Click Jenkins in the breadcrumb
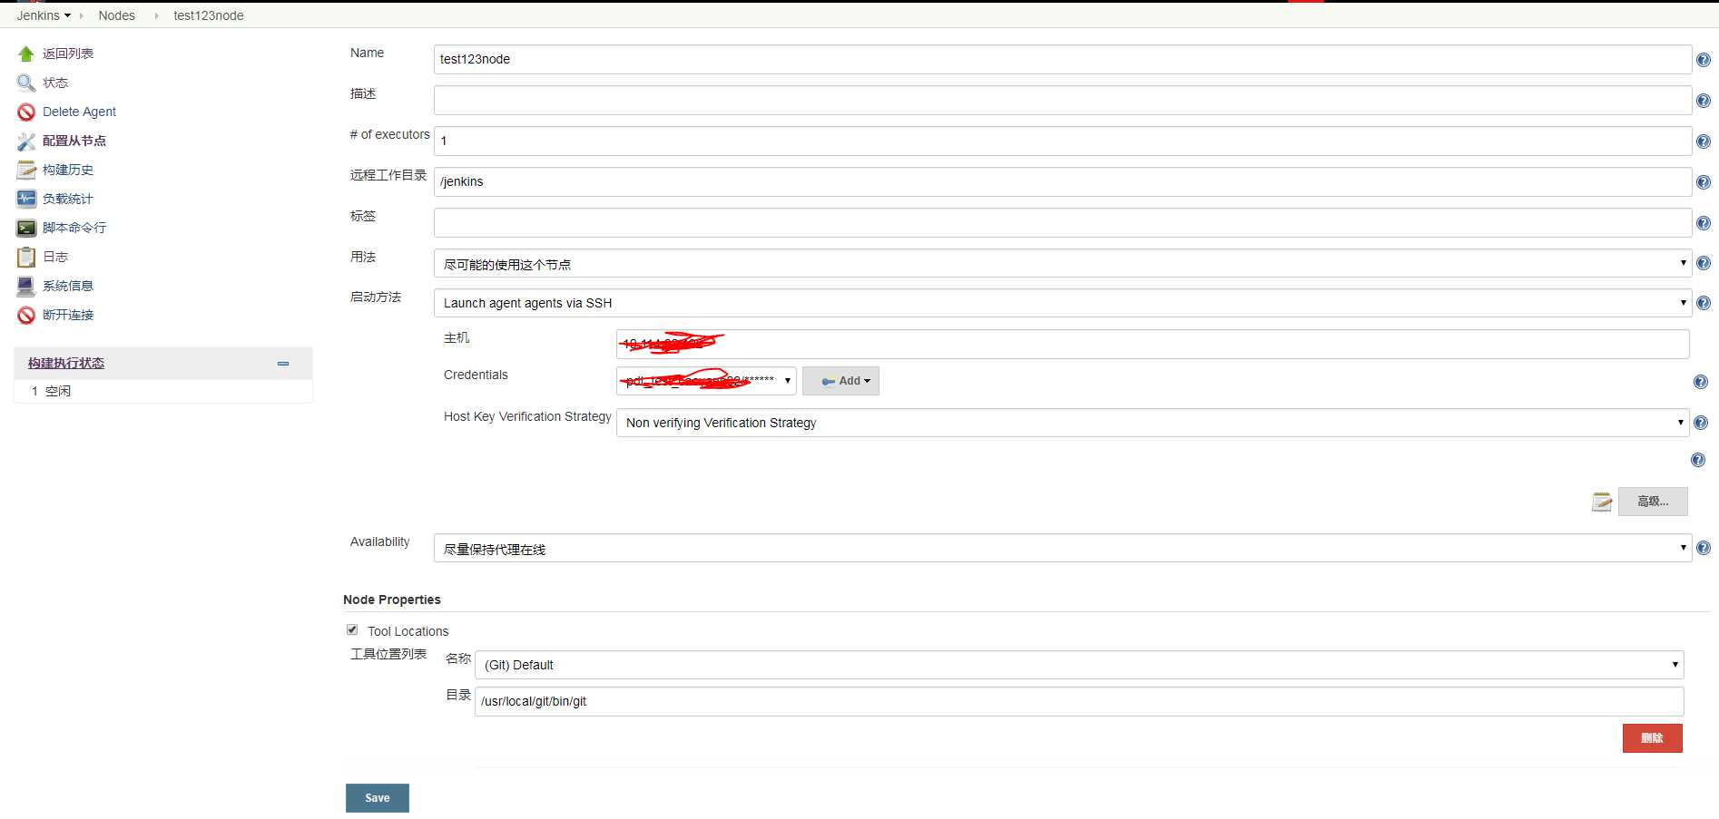This screenshot has width=1719, height=819. 38,15
